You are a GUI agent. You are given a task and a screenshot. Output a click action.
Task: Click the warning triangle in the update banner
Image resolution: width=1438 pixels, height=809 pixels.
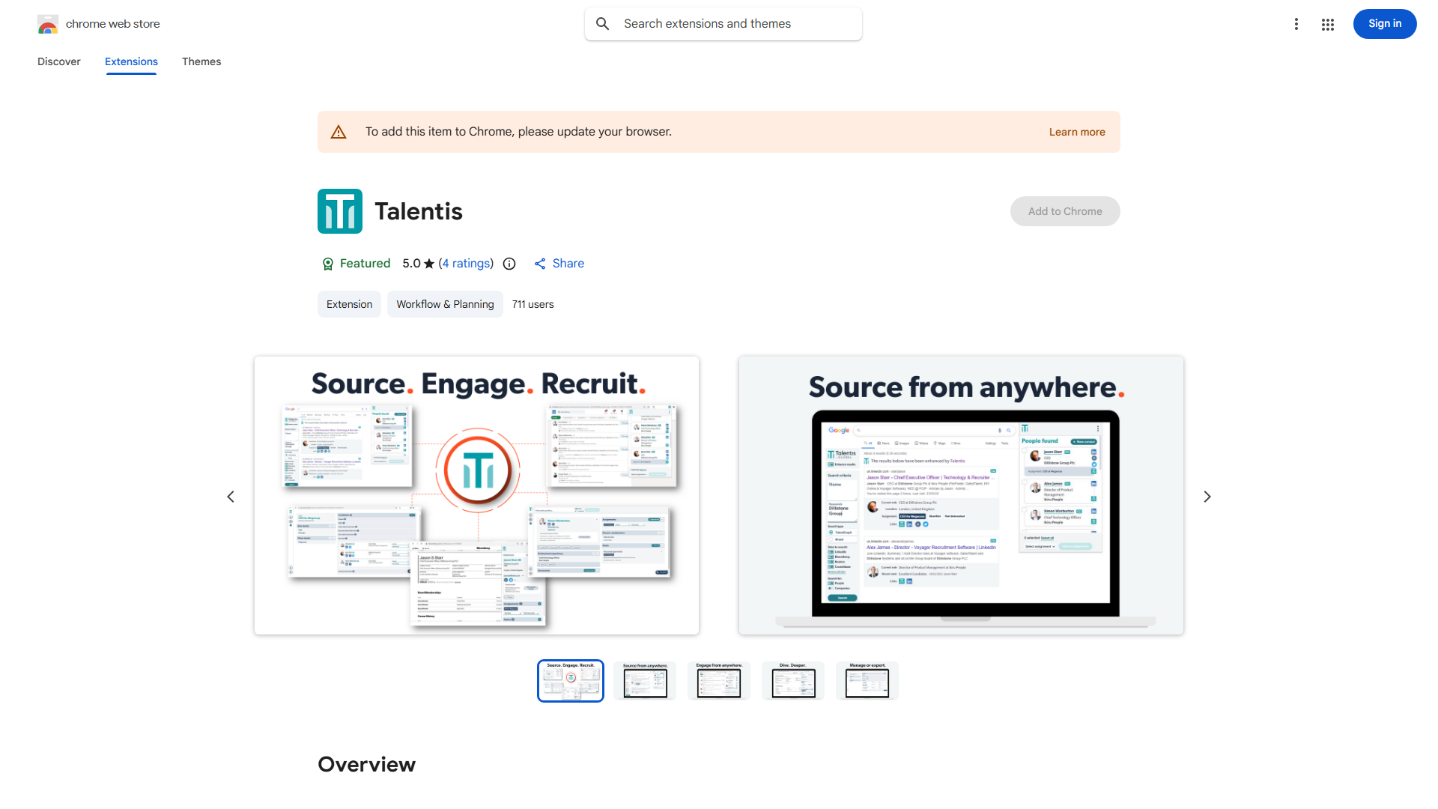pyautogui.click(x=339, y=131)
